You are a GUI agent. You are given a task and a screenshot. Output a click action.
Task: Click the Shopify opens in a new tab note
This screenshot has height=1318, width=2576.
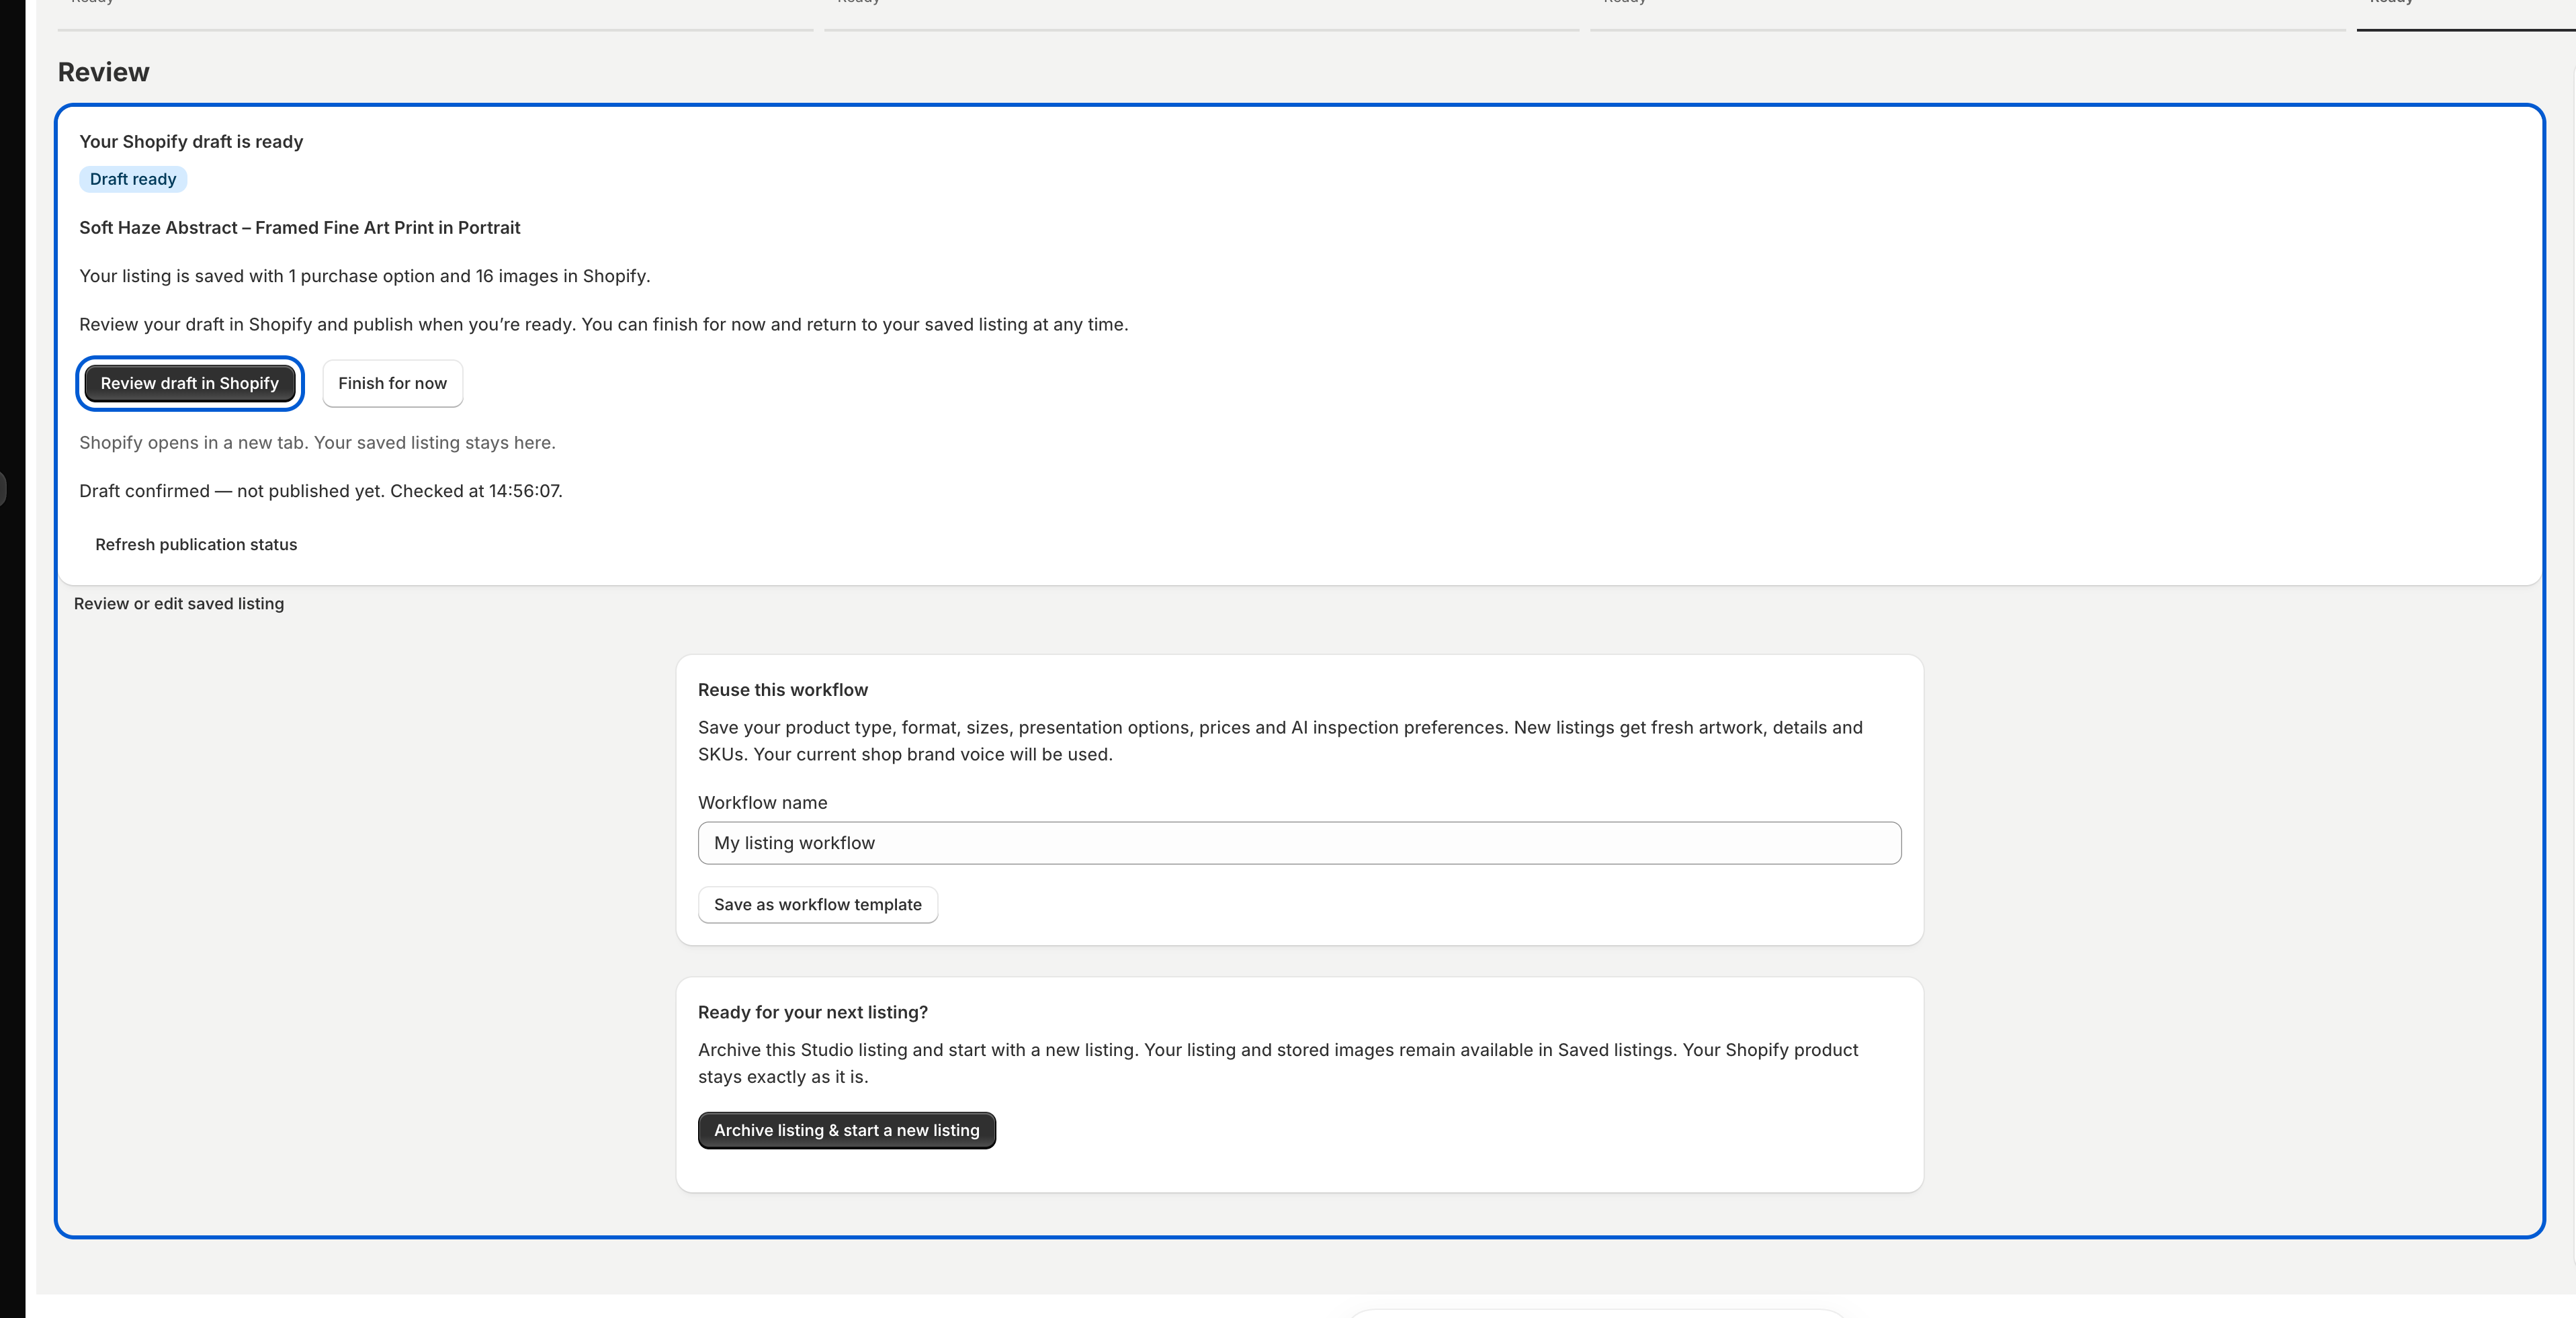tap(317, 443)
